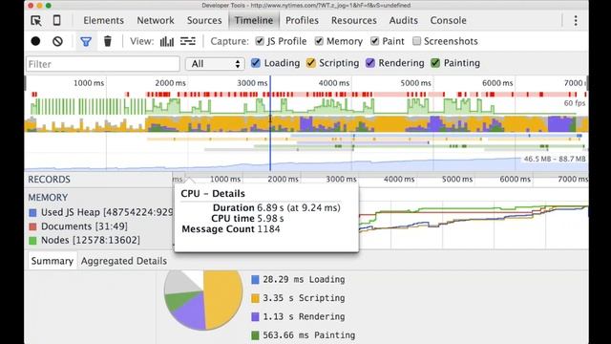611x344 pixels.
Task: Start recording with the black circle button
Action: 35,41
